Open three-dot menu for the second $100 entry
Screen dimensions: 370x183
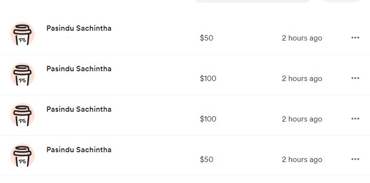[x=355, y=119]
